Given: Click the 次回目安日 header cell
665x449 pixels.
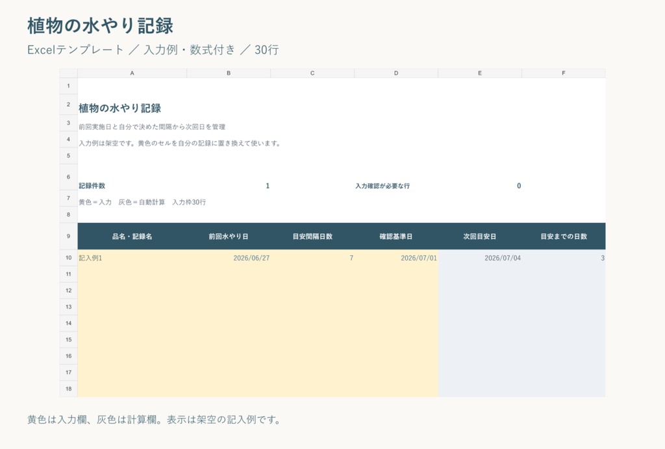Looking at the screenshot, I should (x=480, y=237).
